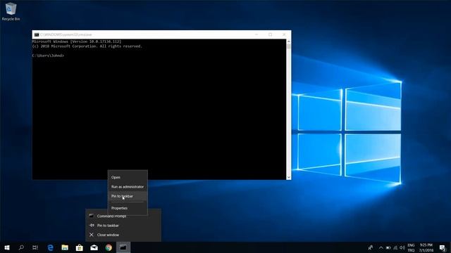
Task: Click the scroll-up arrow of the console scrollbar
Action: tap(288, 41)
